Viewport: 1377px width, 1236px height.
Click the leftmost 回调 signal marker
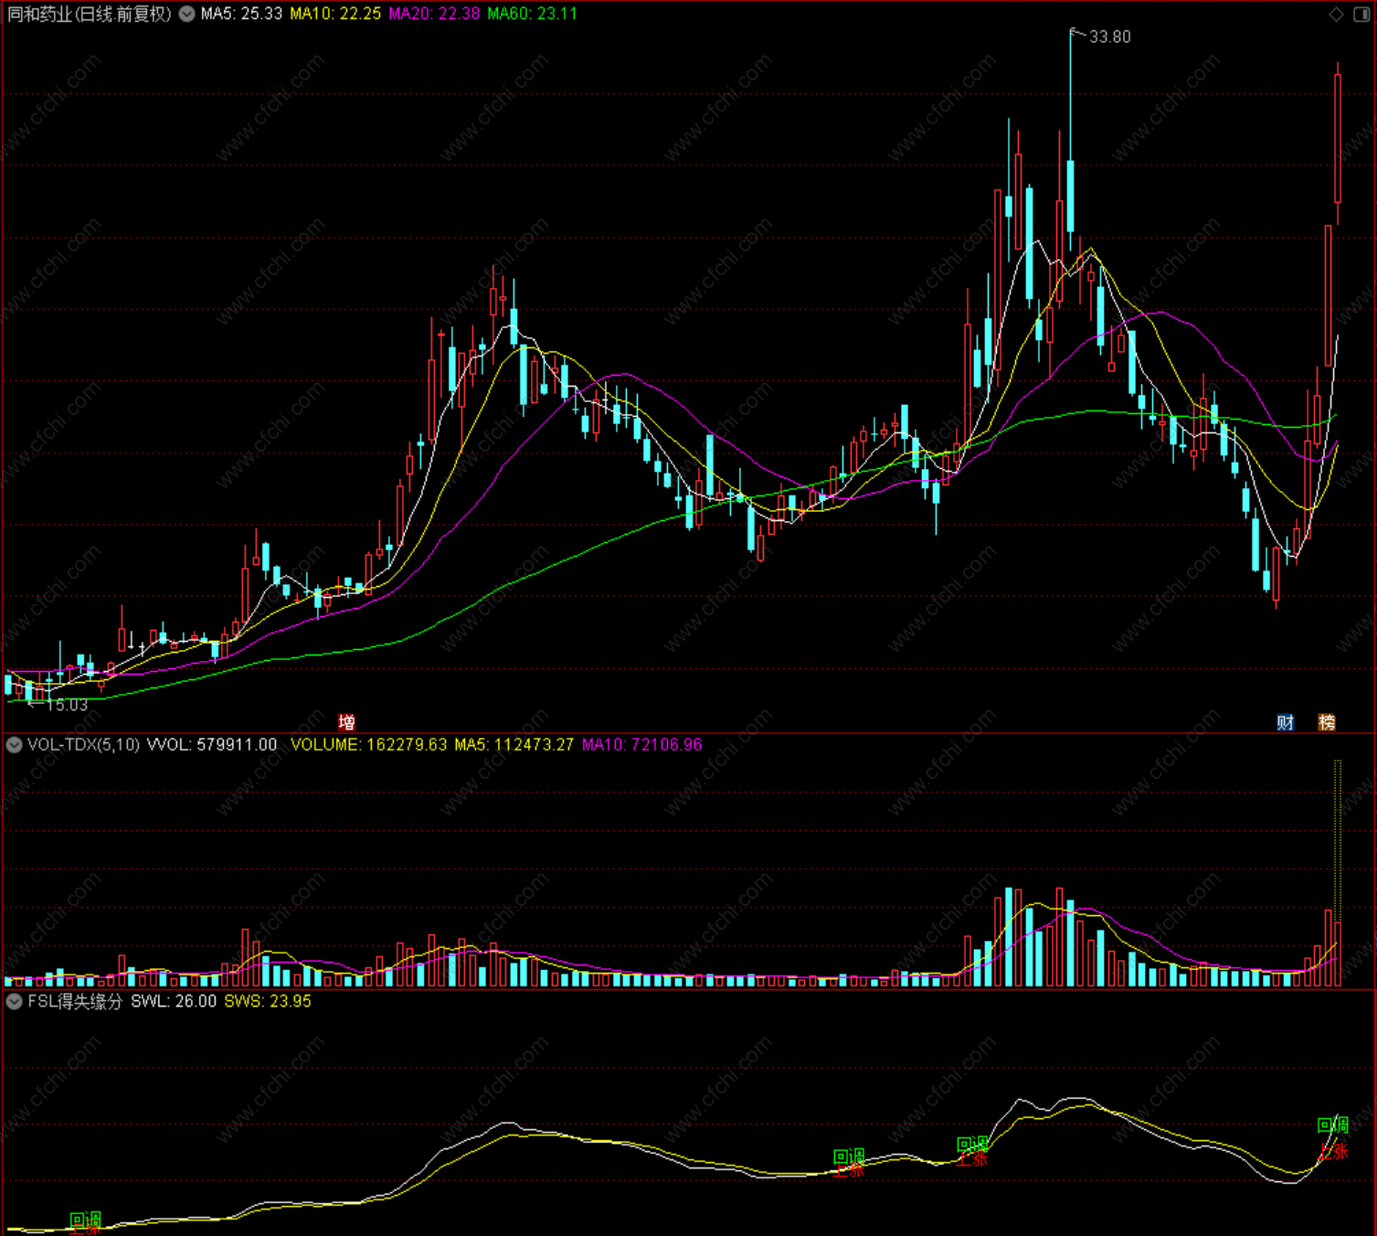86,1220
